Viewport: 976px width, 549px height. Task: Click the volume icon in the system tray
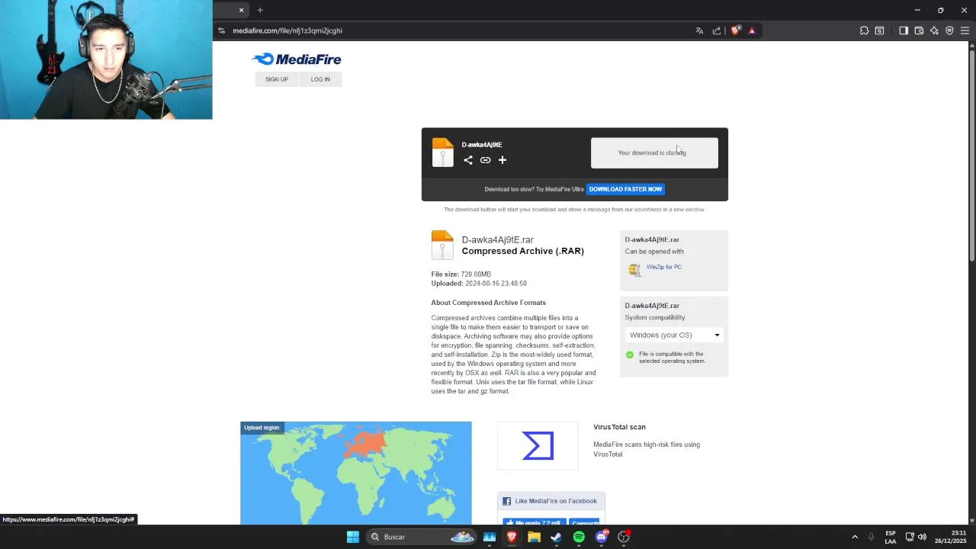(x=923, y=537)
